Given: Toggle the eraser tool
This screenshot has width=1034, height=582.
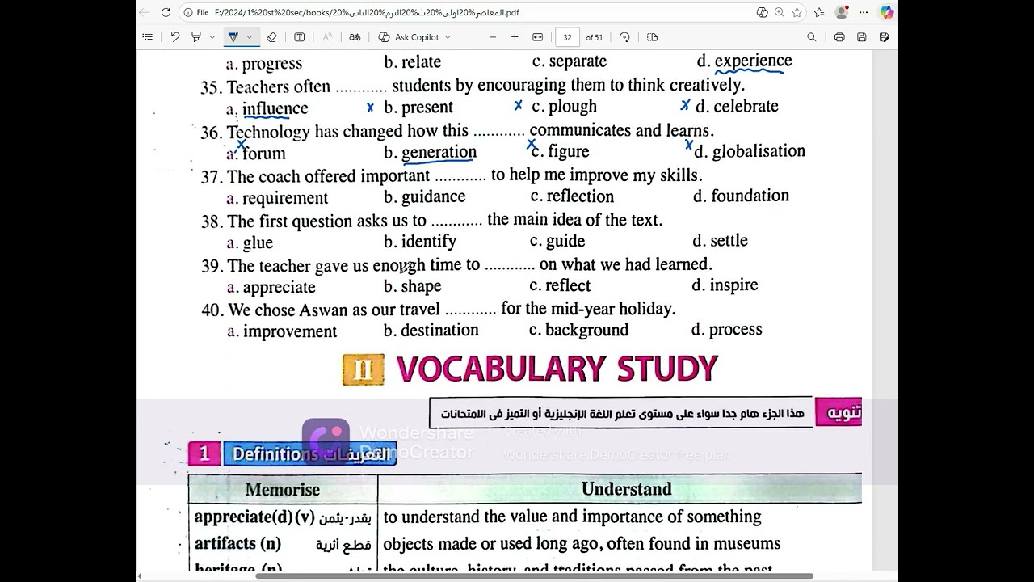Looking at the screenshot, I should (x=271, y=37).
